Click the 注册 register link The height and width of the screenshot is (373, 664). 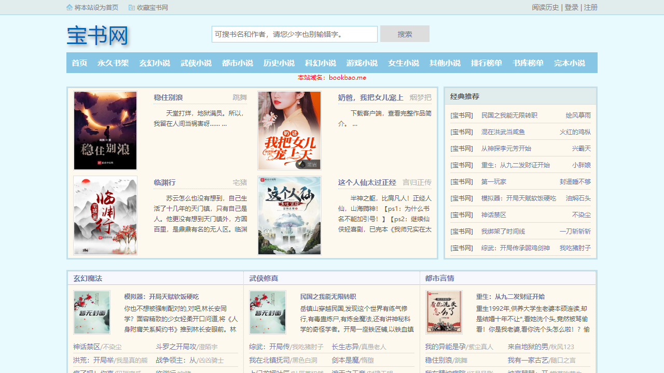tap(591, 7)
